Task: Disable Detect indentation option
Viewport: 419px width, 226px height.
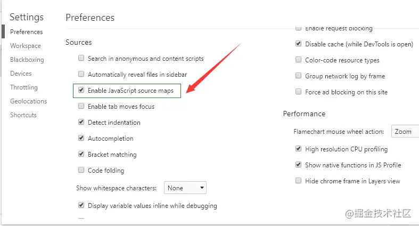Action: [81, 122]
